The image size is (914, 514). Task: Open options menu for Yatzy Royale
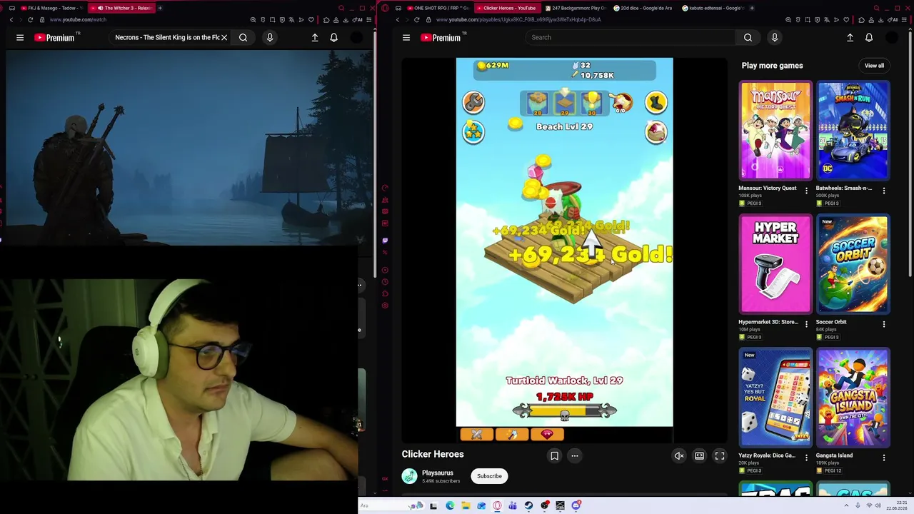pyautogui.click(x=806, y=458)
